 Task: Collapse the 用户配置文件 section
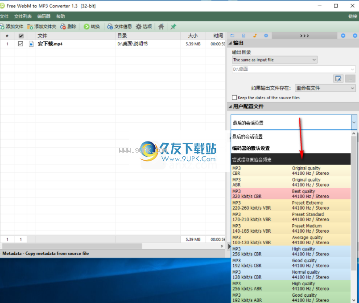(230, 106)
